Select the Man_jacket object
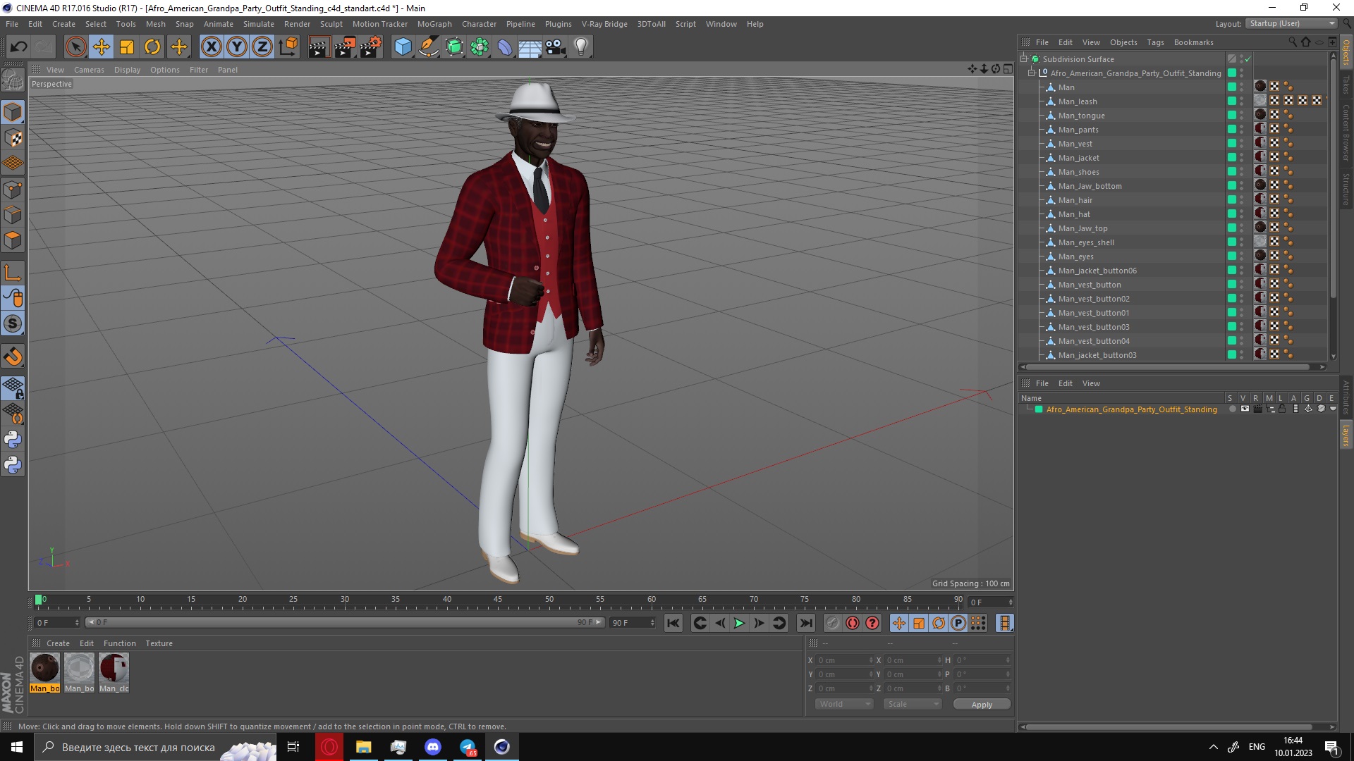 (1078, 158)
